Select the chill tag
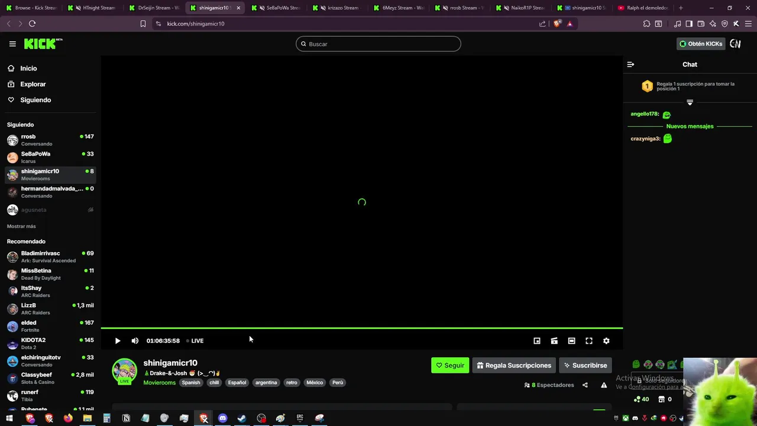This screenshot has height=426, width=757. pyautogui.click(x=214, y=383)
